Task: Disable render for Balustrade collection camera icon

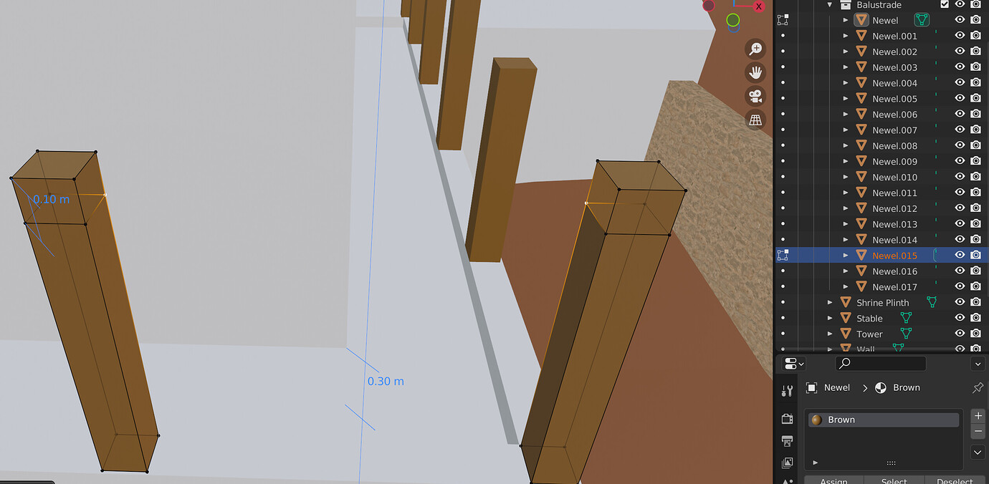Action: pos(975,4)
